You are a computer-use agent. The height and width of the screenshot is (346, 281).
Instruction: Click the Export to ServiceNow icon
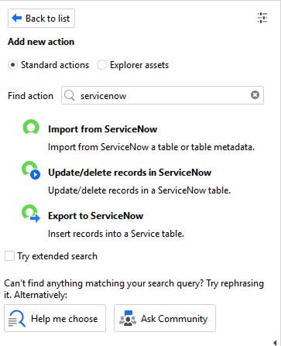(x=31, y=214)
